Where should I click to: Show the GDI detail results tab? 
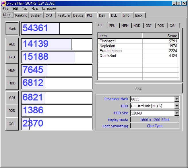click(150, 26)
